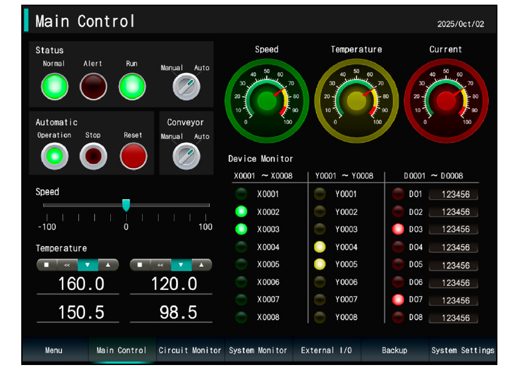This screenshot has height=371, width=518.
Task: Select the D01 value field
Action: [455, 194]
